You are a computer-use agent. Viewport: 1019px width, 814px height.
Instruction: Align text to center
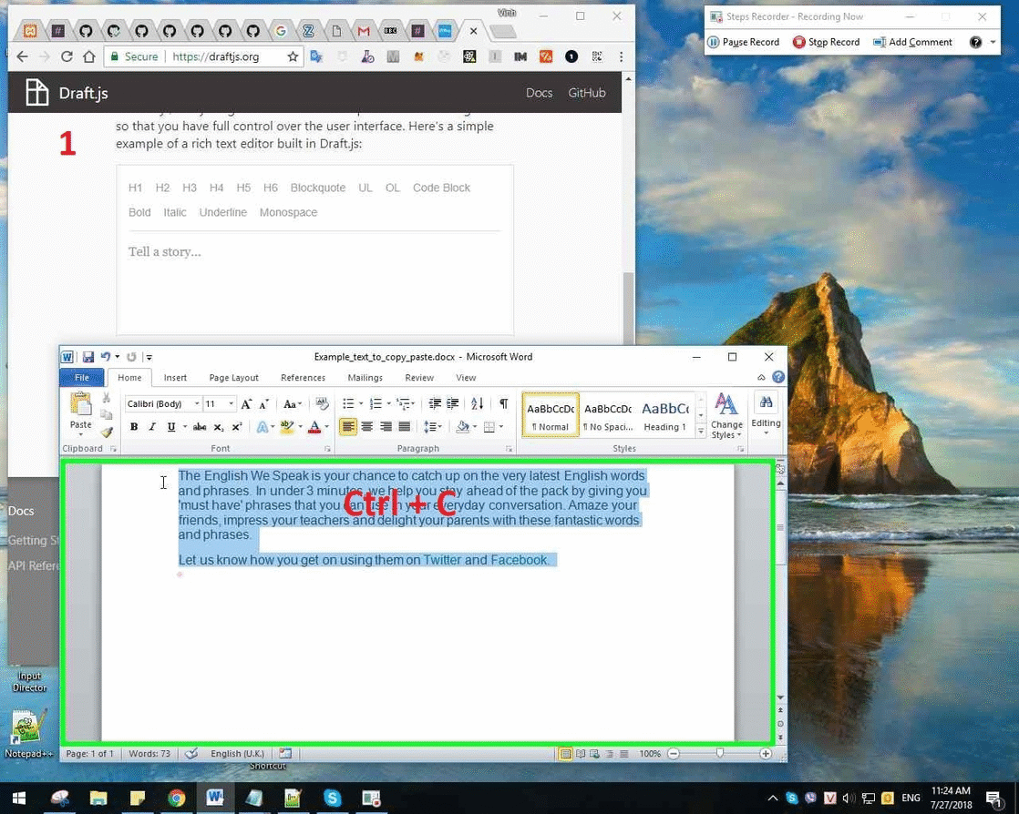pos(366,426)
